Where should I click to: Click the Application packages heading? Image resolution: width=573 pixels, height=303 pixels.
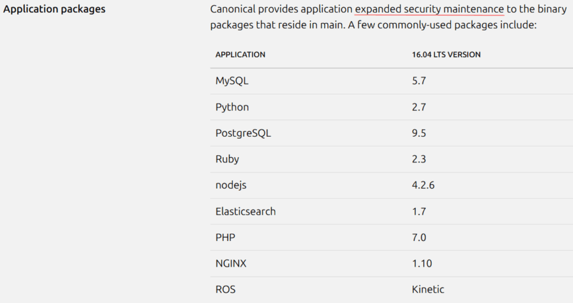tap(54, 9)
